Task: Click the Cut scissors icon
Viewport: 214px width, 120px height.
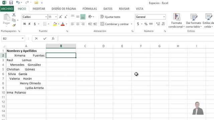Action: click(x=14, y=15)
